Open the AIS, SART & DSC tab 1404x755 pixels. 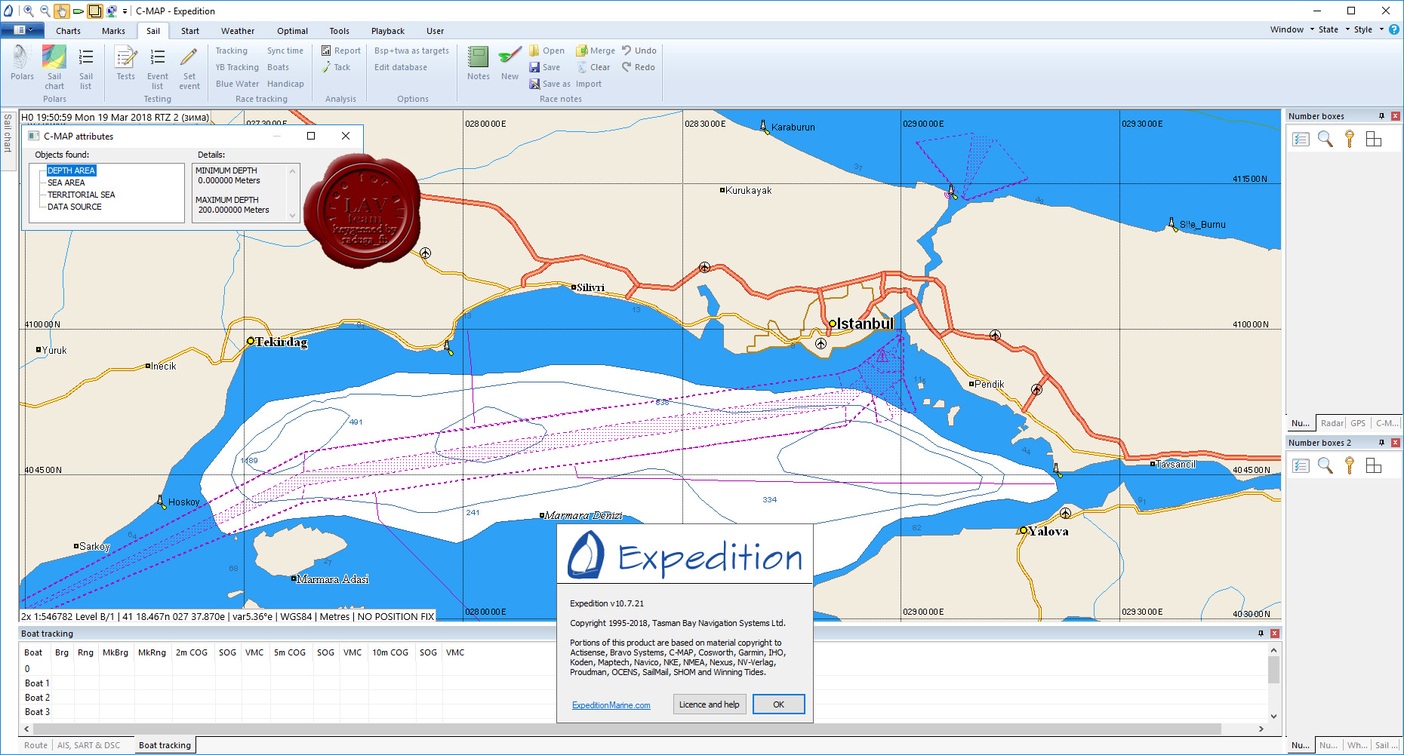coord(88,745)
